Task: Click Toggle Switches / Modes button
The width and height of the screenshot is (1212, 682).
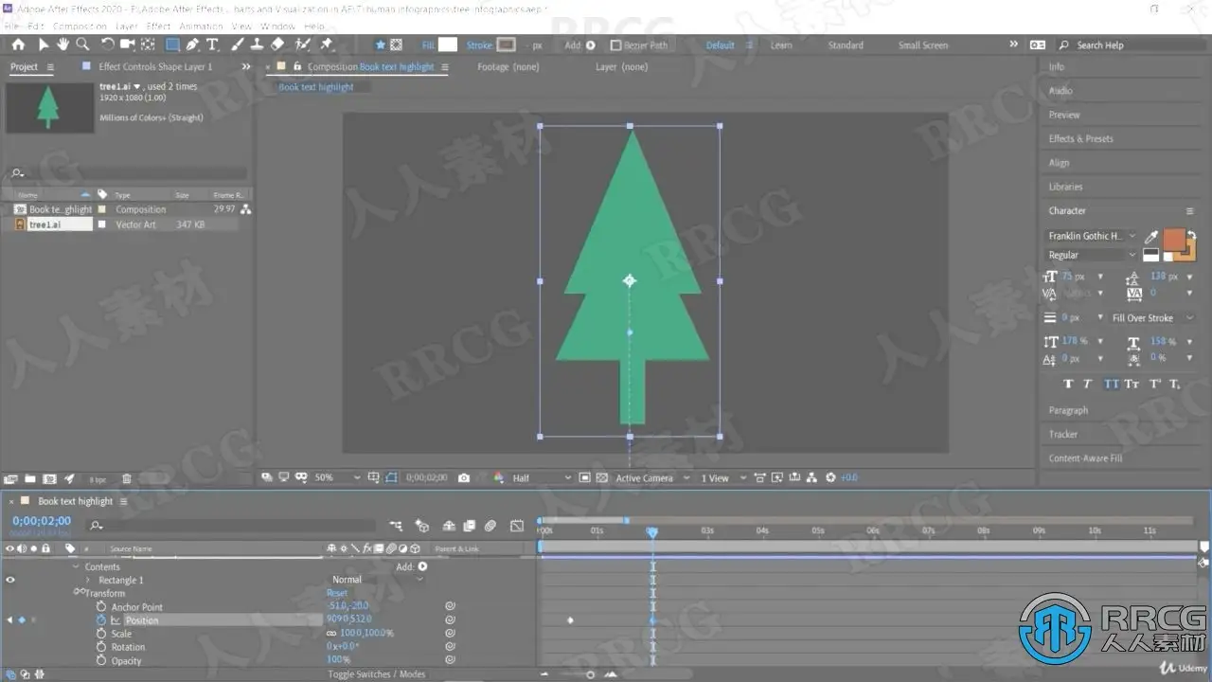Action: tap(376, 674)
